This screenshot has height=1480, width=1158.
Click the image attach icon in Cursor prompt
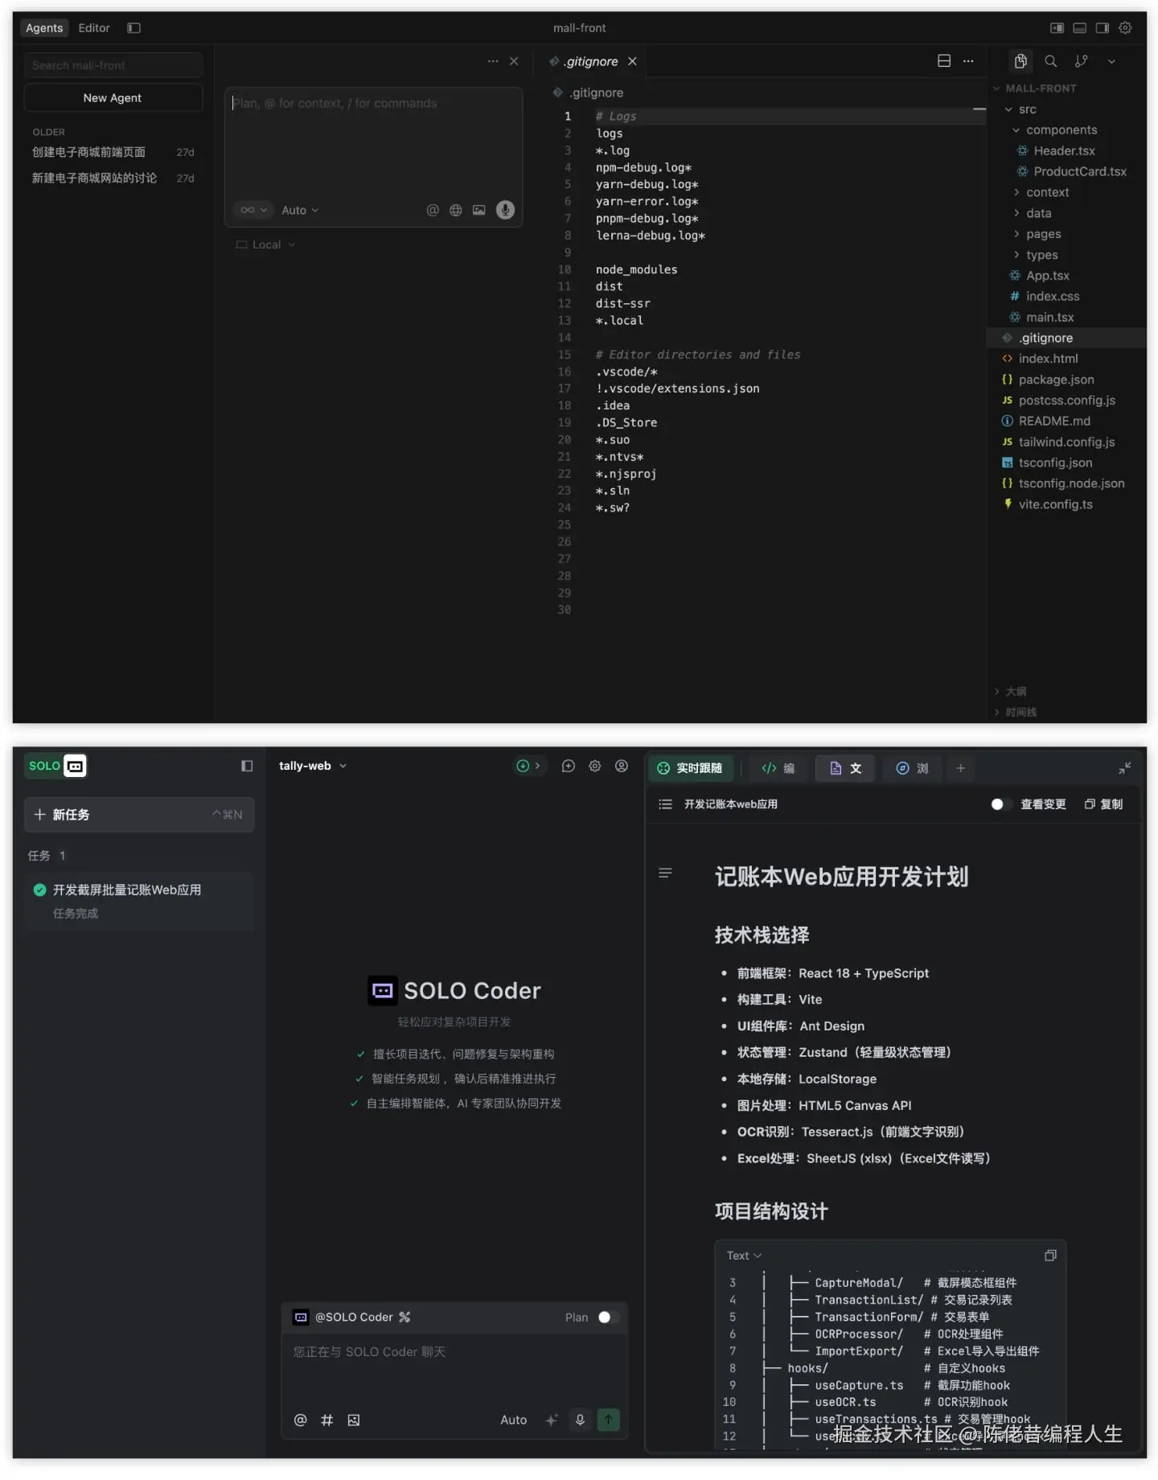tap(479, 210)
